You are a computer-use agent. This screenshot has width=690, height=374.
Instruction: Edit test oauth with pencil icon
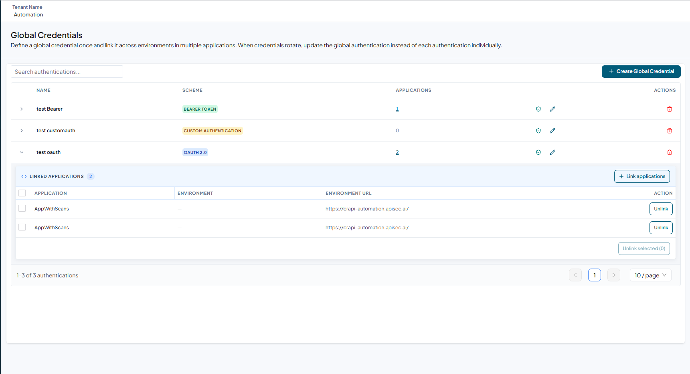552,152
